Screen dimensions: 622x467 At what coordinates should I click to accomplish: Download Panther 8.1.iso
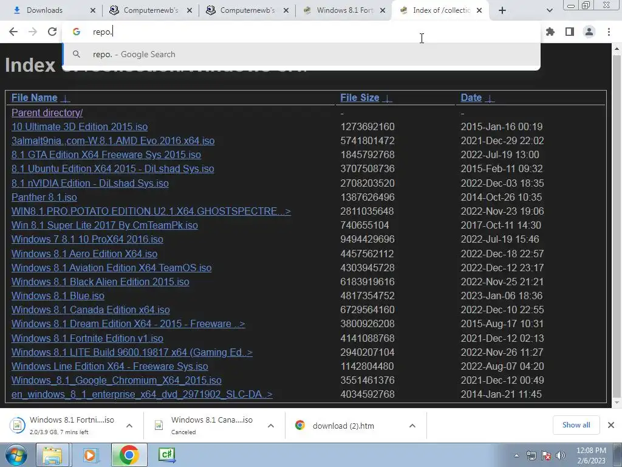coord(44,198)
